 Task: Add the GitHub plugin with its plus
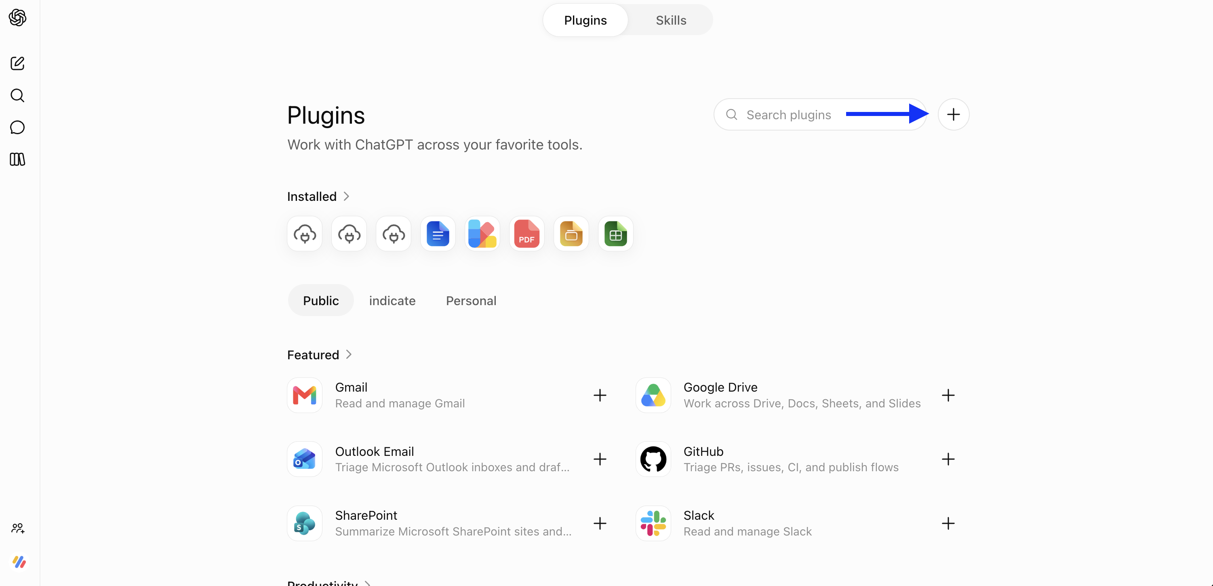[948, 459]
